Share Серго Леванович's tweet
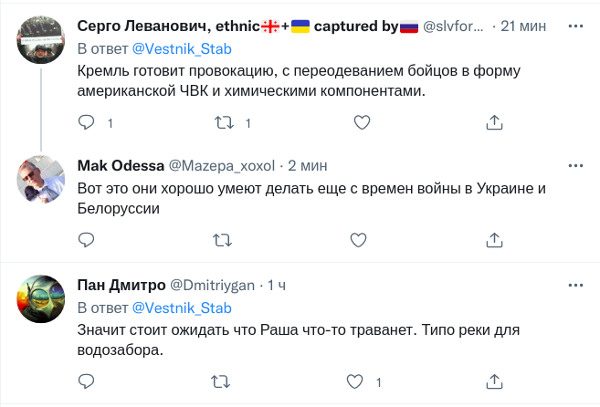Image resolution: width=600 pixels, height=407 pixels. pyautogui.click(x=494, y=121)
